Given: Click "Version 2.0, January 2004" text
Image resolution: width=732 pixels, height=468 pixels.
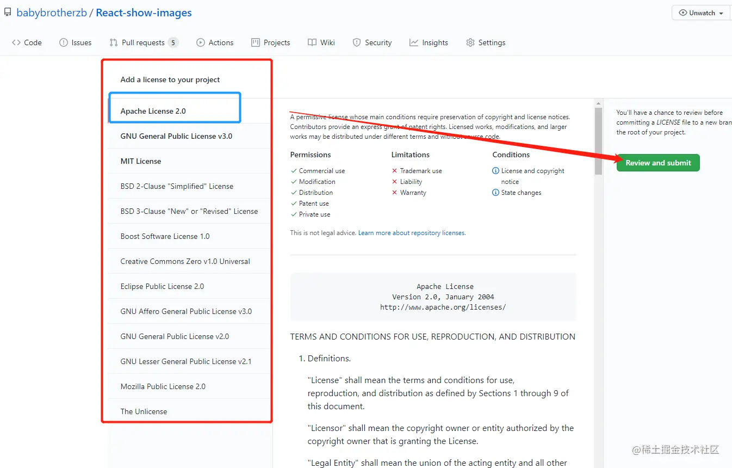Looking at the screenshot, I should pyautogui.click(x=443, y=297).
